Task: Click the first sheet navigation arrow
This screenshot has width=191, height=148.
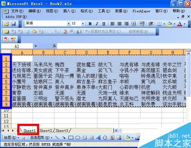Action: pos(3,130)
